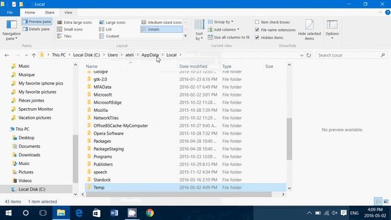Click the file list vertical scrollbar
The image size is (391, 220).
pyautogui.click(x=289, y=139)
